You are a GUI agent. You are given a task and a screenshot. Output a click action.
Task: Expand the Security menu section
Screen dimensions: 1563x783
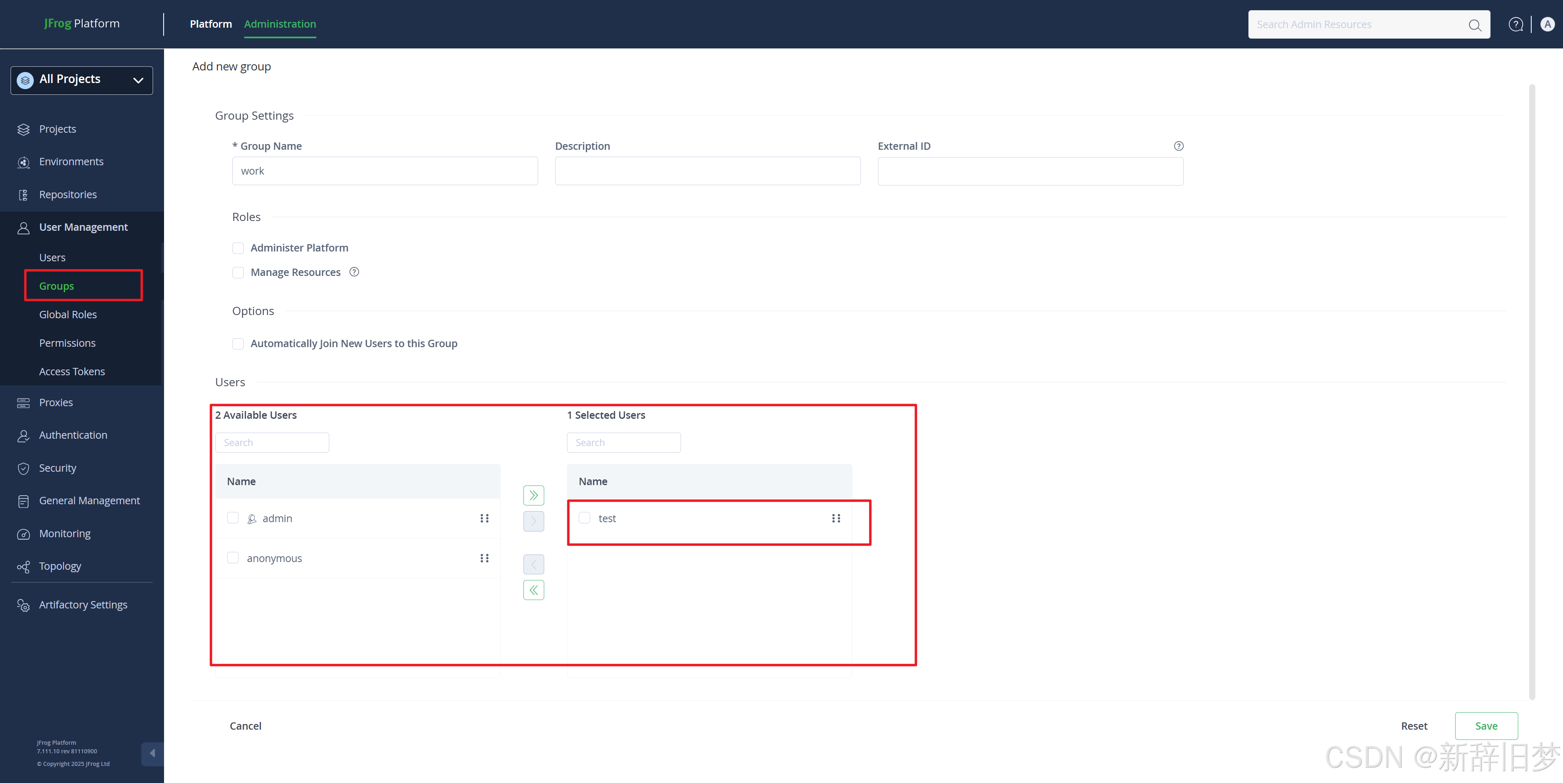click(58, 468)
